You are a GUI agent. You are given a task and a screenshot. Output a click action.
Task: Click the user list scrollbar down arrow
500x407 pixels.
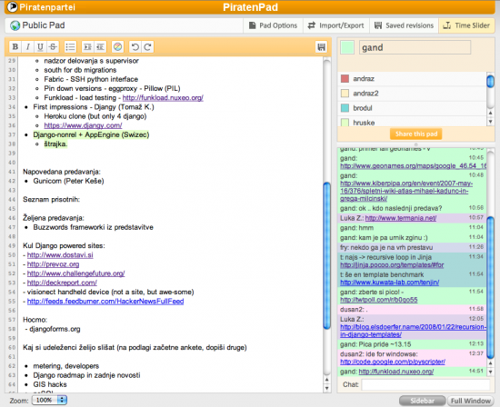tap(490, 122)
